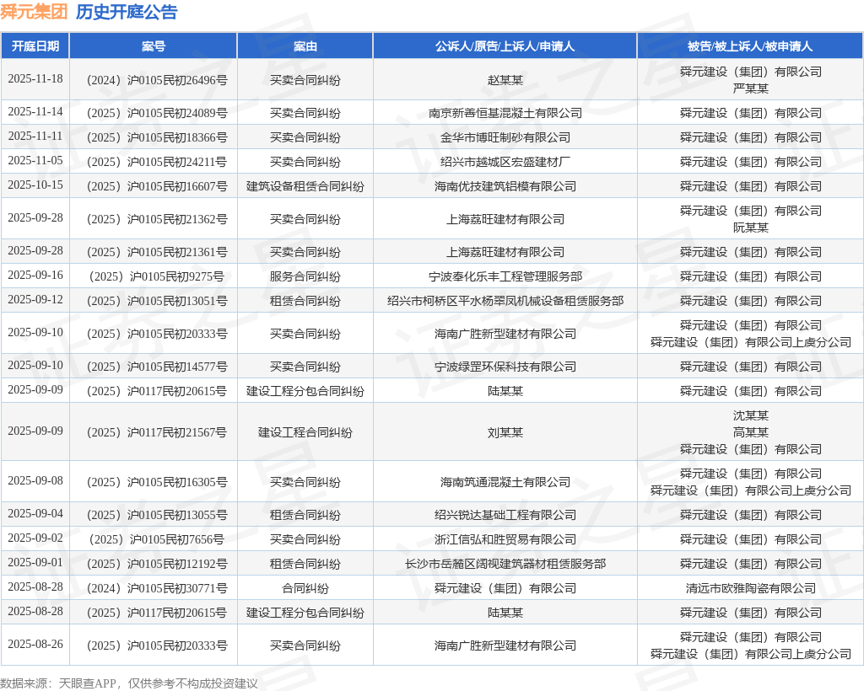Click case number 沪0105民初12192号
864x691 pixels.
pos(177,564)
